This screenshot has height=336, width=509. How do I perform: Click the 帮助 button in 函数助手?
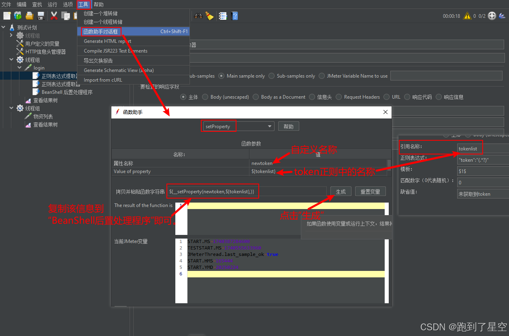coord(289,127)
